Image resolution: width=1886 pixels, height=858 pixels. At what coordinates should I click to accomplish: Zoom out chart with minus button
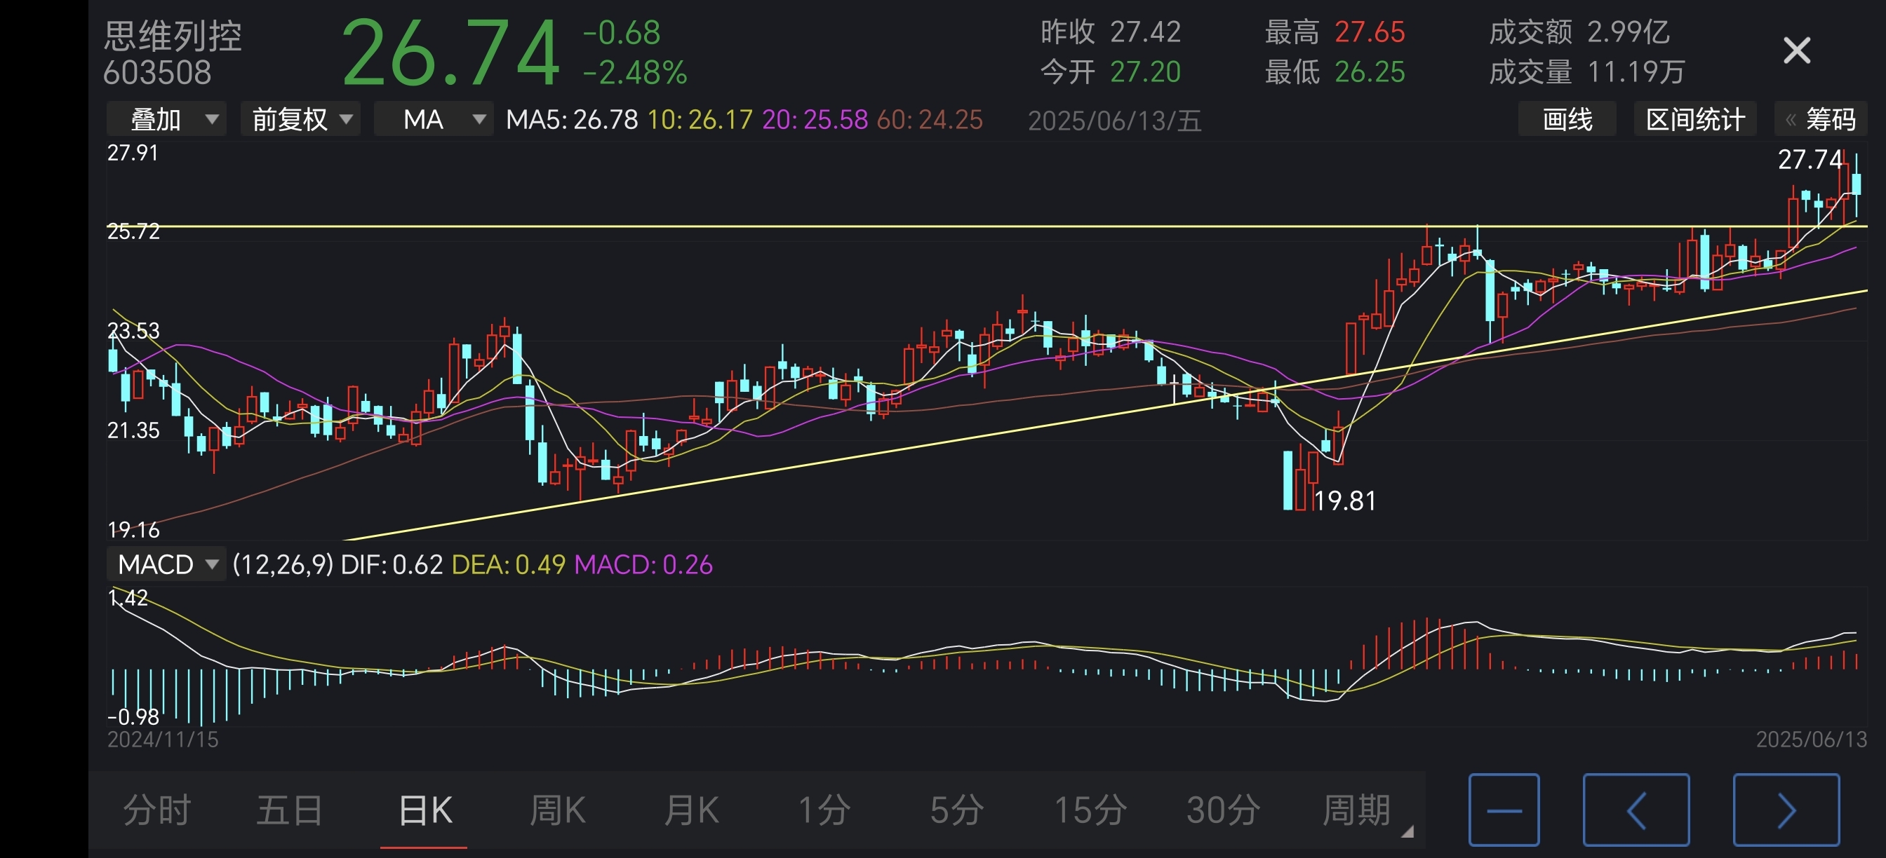tap(1504, 810)
